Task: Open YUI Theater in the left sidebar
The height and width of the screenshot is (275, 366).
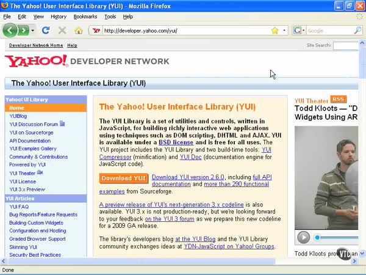Action: point(22,173)
